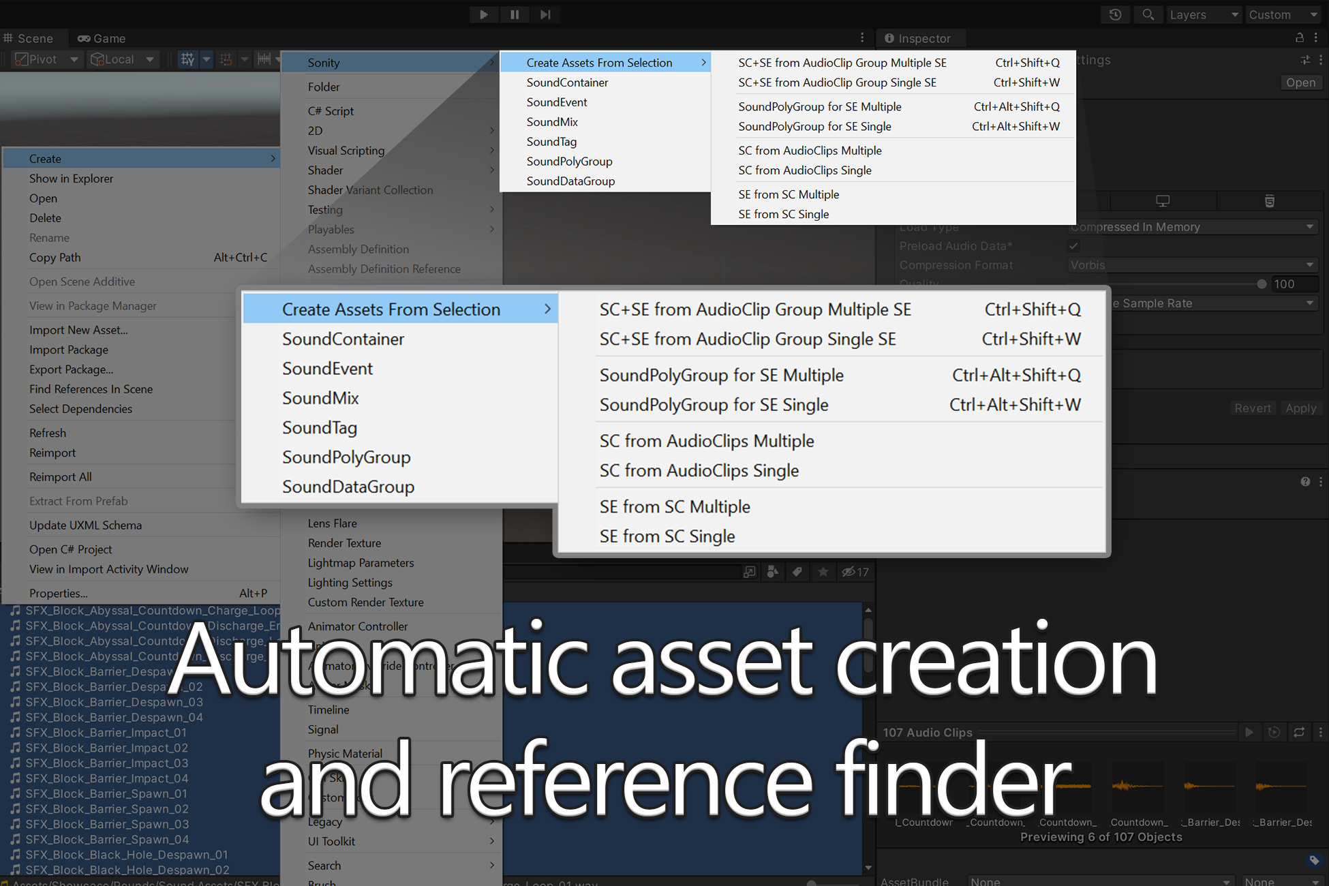
Task: Adjust the Quality slider handle
Action: coord(1262,284)
